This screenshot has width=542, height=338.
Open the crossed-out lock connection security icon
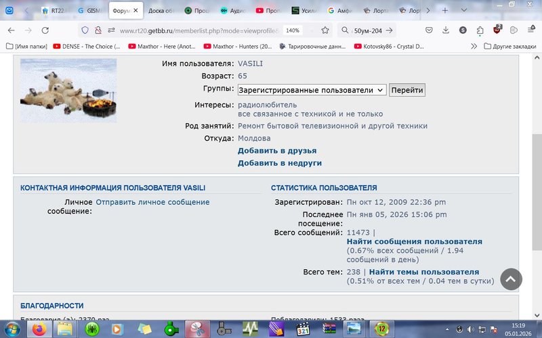98,30
